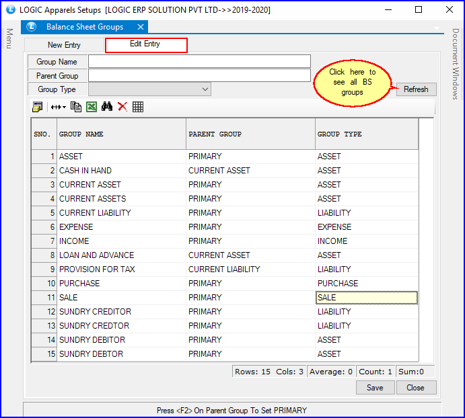Click the Refresh button
The width and height of the screenshot is (465, 418).
(x=416, y=89)
